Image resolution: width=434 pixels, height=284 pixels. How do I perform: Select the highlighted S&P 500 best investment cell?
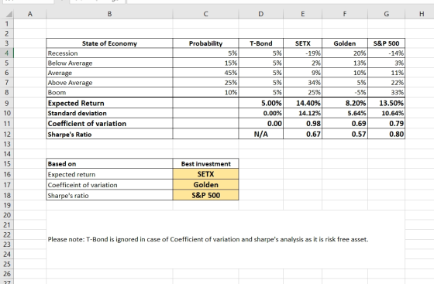tap(205, 195)
